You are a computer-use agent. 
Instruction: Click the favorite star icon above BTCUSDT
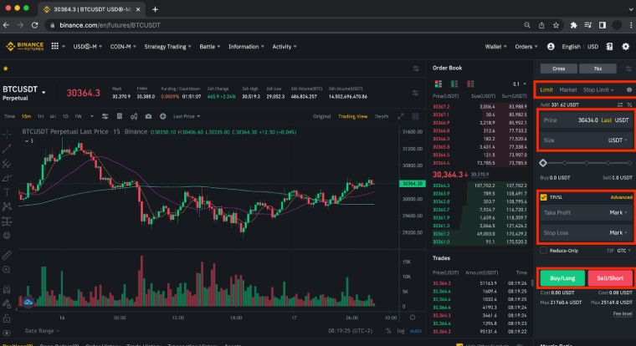coord(6,69)
